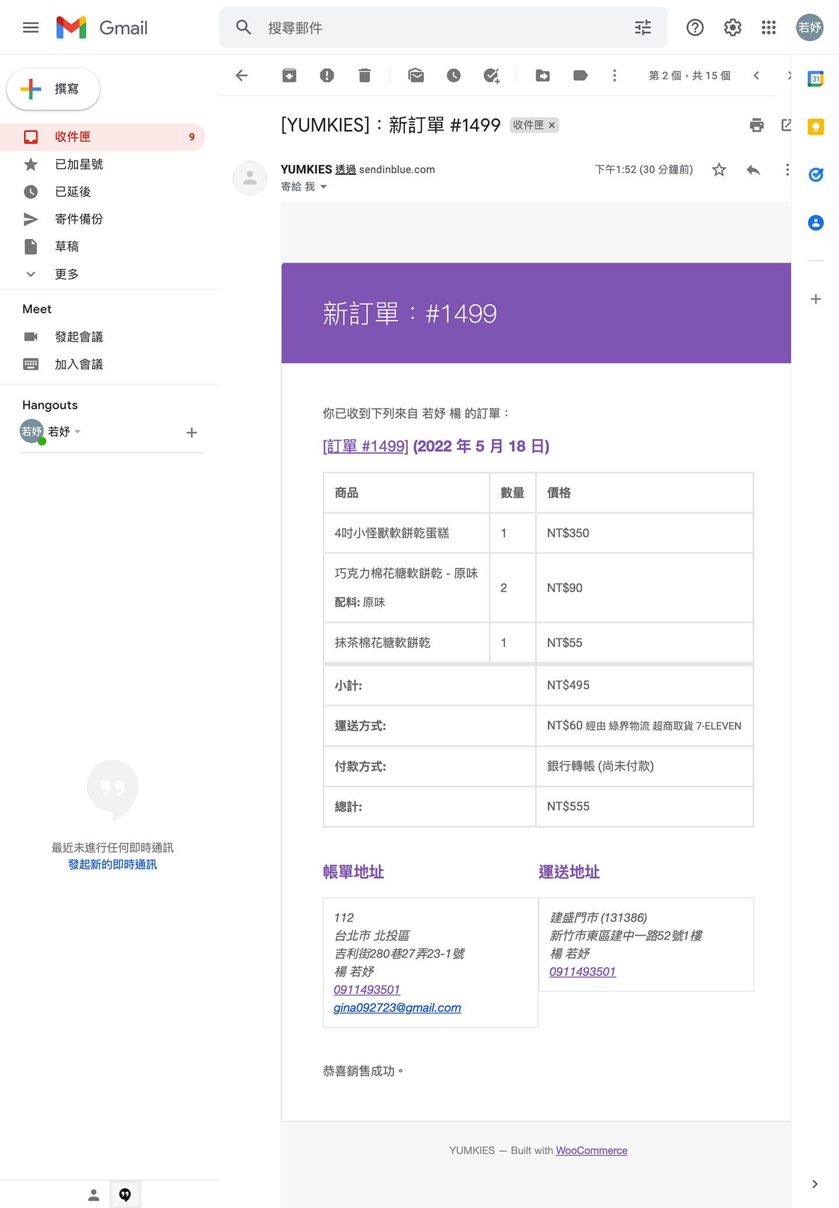839x1208 pixels.
Task: Report the message as spam
Action: (x=327, y=75)
